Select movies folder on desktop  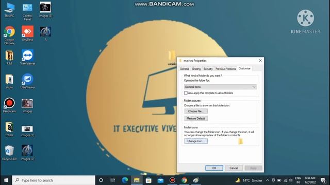click(x=172, y=58)
